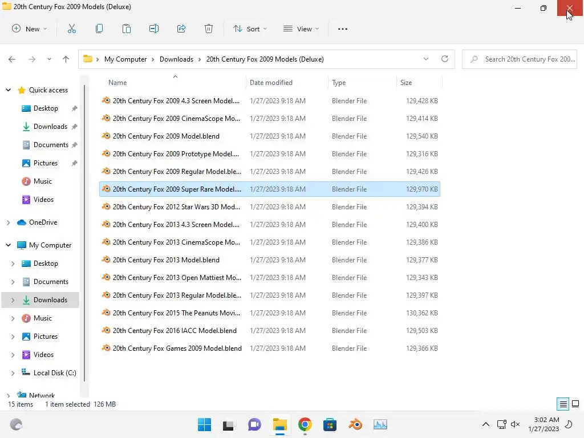Select the 2013 Open Mattiest file

coord(270,278)
